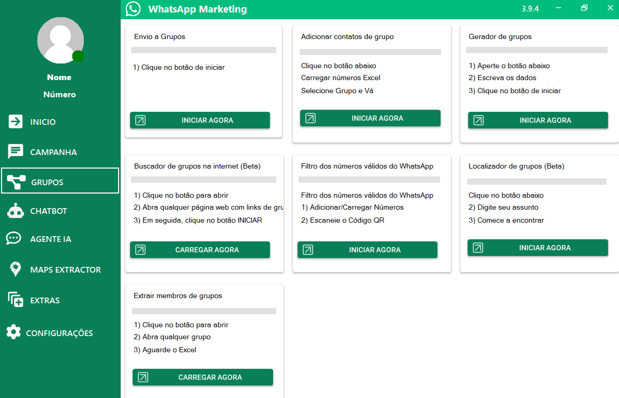
Task: Click launch icon on Buscador de grupos button
Action: coord(140,250)
